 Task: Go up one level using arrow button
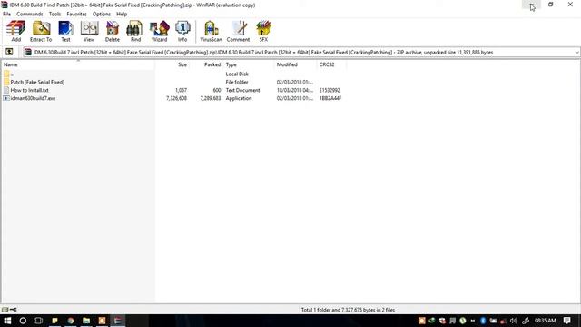[9, 52]
